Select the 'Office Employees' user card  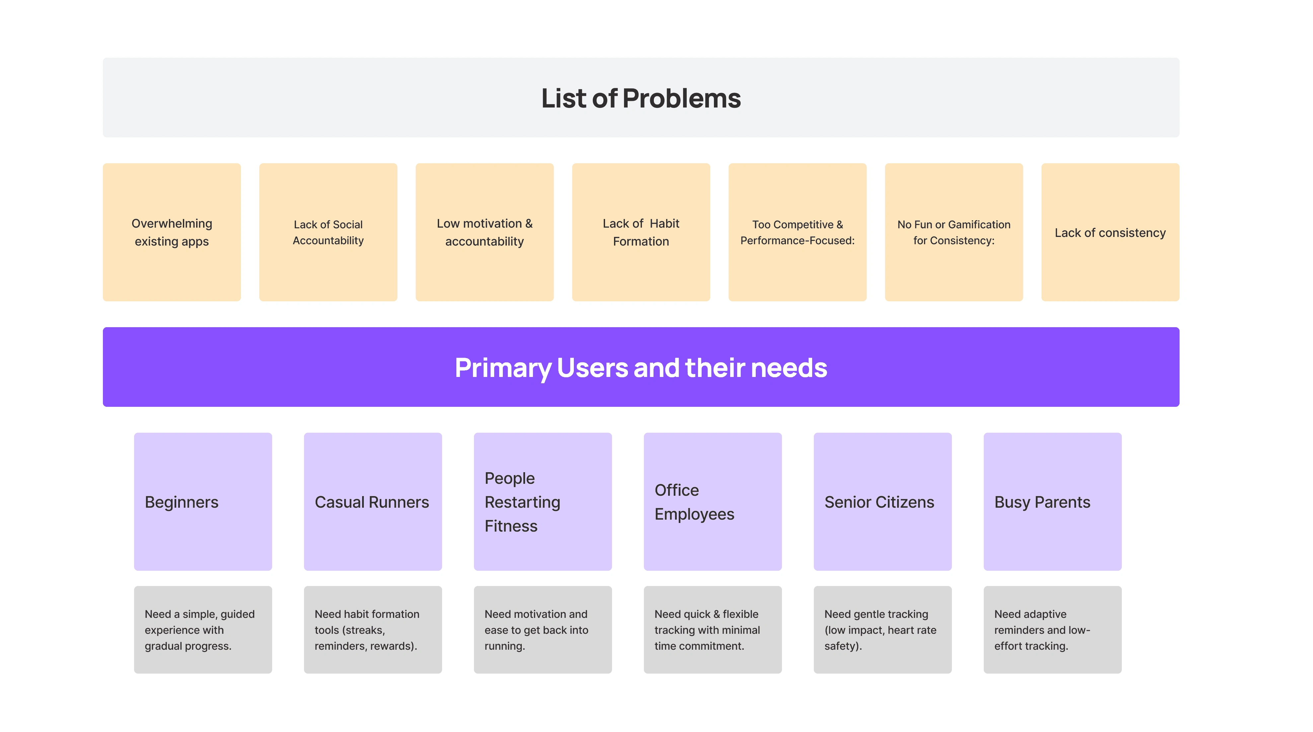[713, 502]
